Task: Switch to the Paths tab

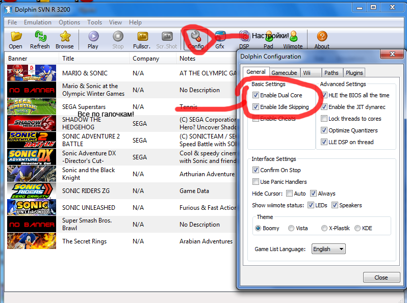Action: 332,73
